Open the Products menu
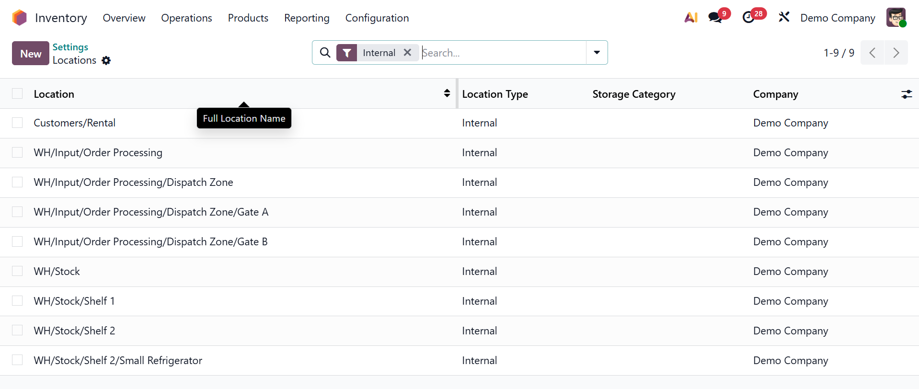Screen dimensions: 919x389 tap(248, 18)
